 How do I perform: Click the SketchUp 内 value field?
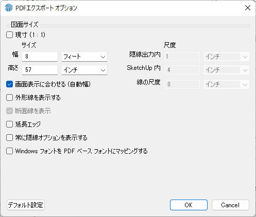click(182, 70)
